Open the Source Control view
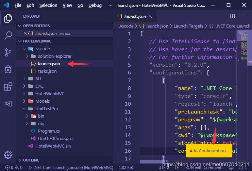The image size is (252, 171). pos(8,52)
